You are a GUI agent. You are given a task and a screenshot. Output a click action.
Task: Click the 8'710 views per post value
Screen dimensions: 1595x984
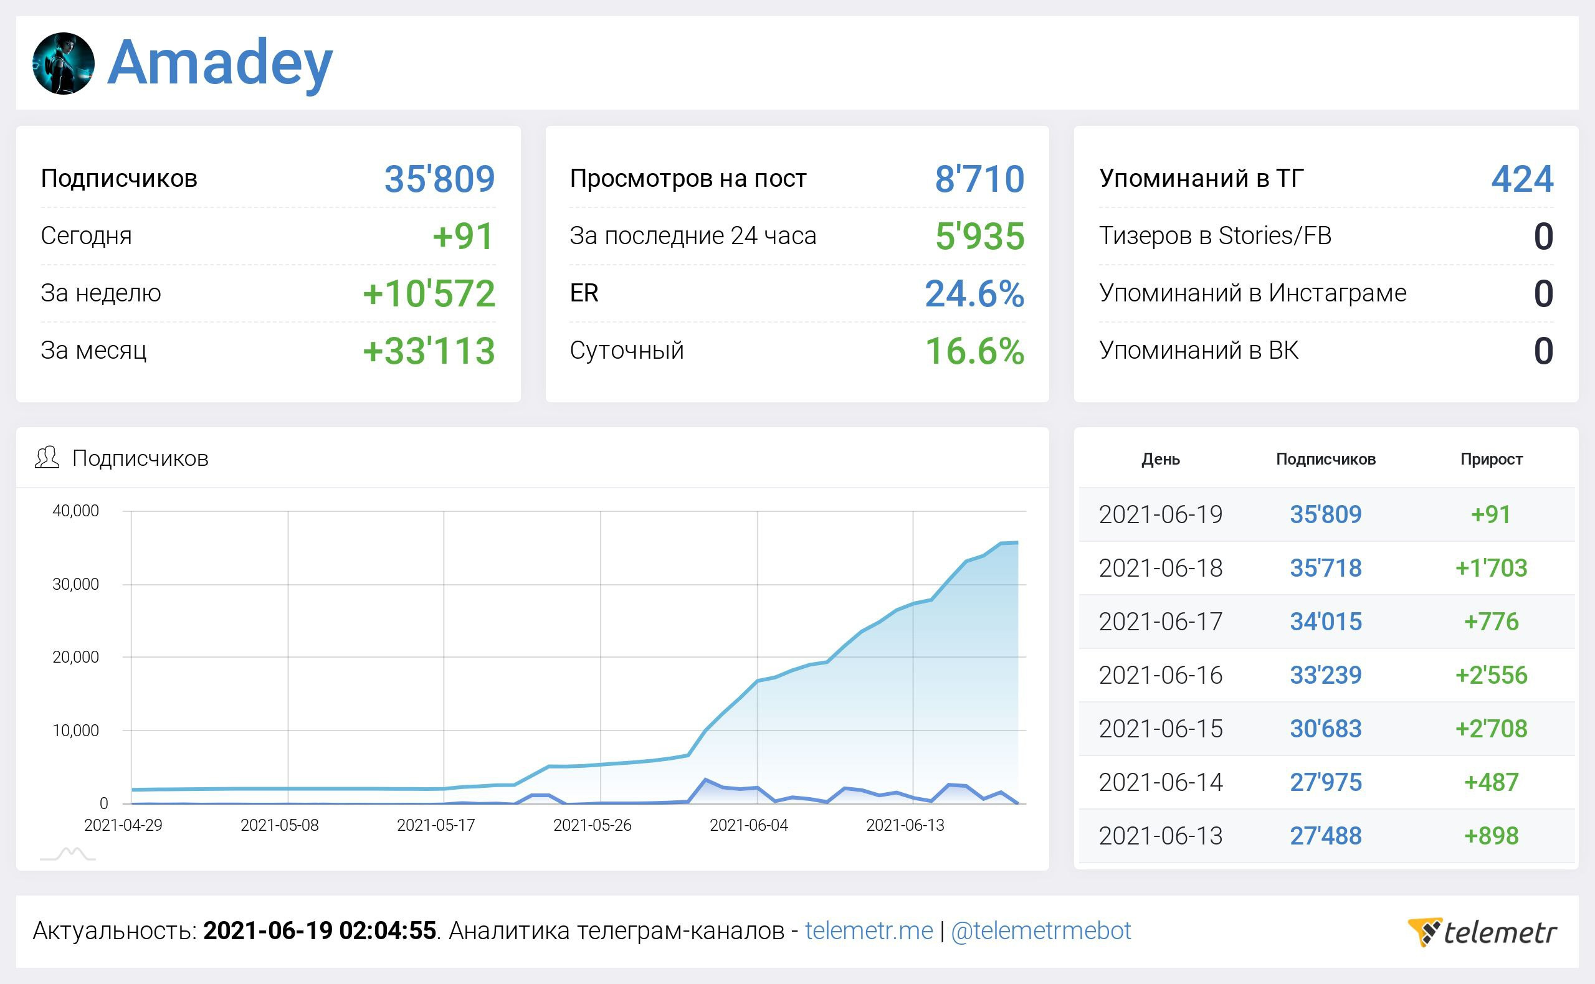pos(979,179)
